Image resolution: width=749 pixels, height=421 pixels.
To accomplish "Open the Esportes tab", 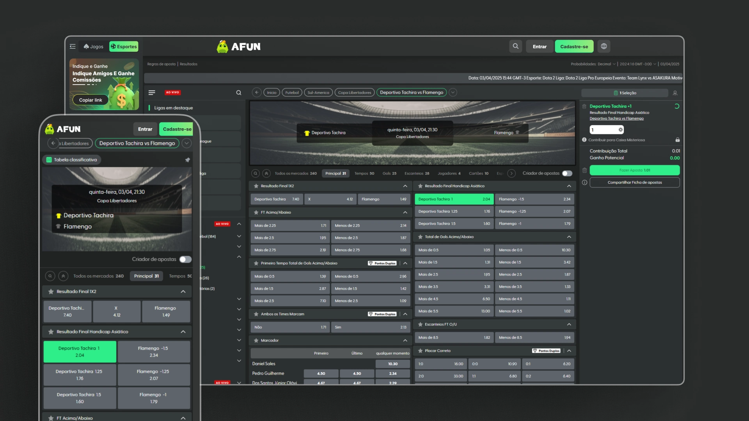I will pyautogui.click(x=124, y=46).
